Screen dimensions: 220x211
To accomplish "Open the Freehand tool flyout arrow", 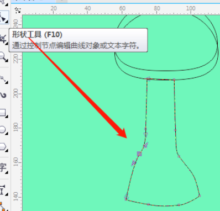I will (7, 82).
